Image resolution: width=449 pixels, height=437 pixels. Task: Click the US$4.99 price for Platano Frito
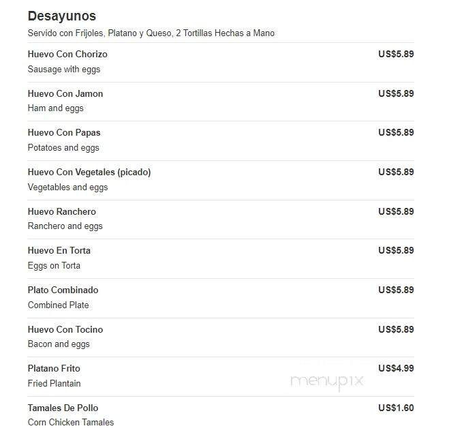pos(396,369)
